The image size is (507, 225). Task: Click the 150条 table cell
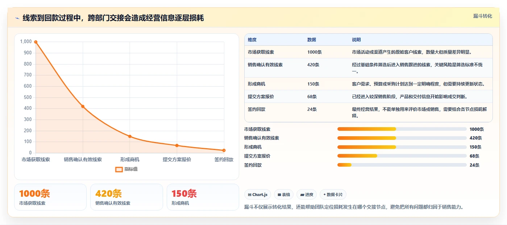click(x=313, y=84)
